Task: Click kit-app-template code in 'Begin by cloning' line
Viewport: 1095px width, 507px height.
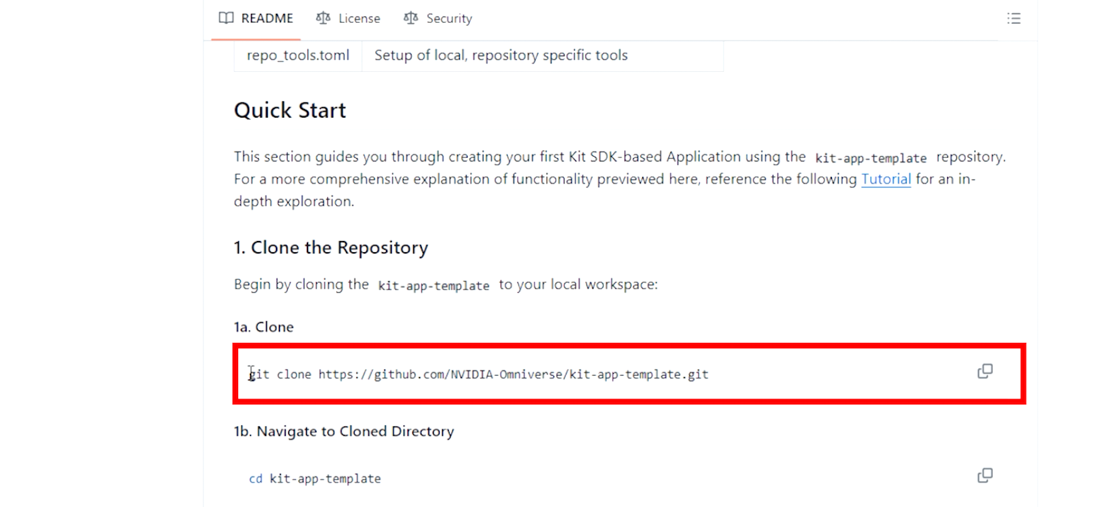Action: point(434,286)
